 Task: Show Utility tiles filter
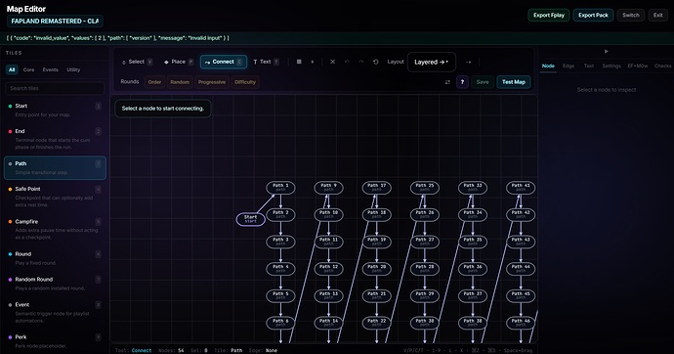pyautogui.click(x=73, y=69)
